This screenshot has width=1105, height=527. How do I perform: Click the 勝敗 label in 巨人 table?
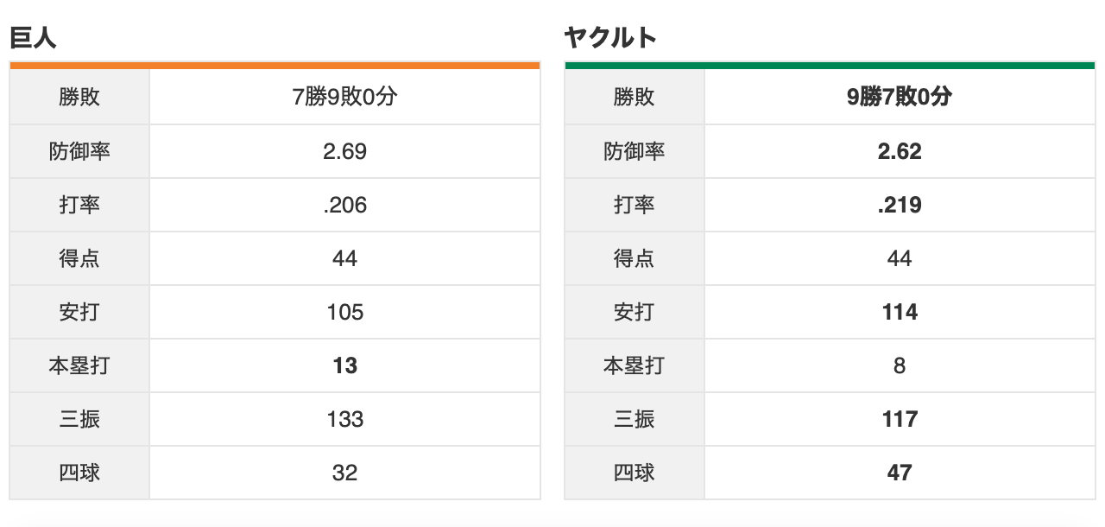(79, 98)
